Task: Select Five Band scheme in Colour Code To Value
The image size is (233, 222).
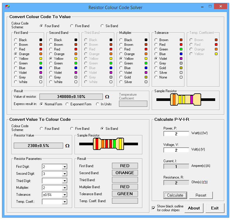Action: click(80, 26)
